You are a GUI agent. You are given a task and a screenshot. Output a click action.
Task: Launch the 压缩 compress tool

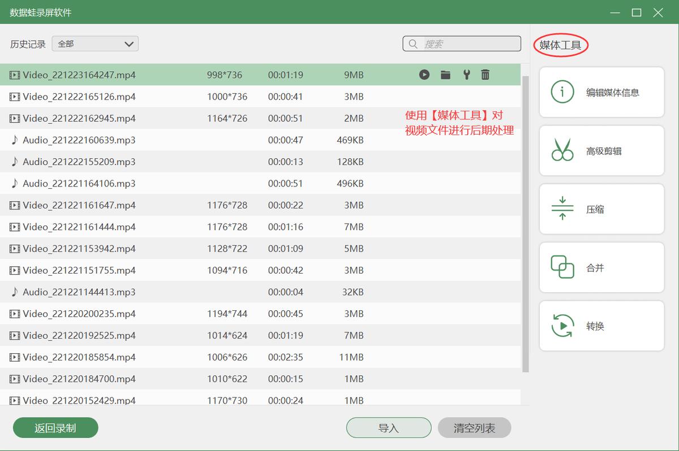click(601, 209)
